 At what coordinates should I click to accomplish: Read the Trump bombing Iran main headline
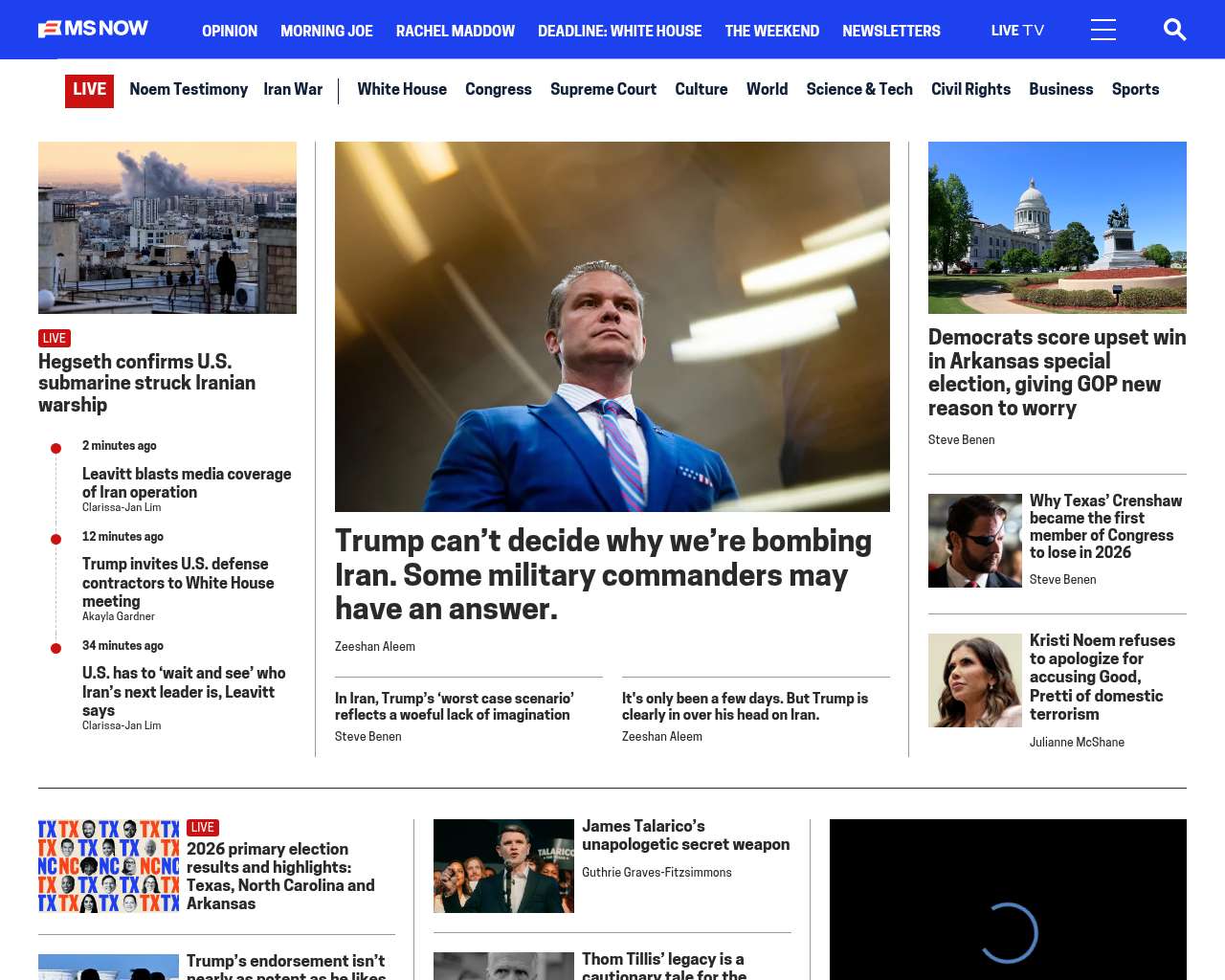[603, 574]
